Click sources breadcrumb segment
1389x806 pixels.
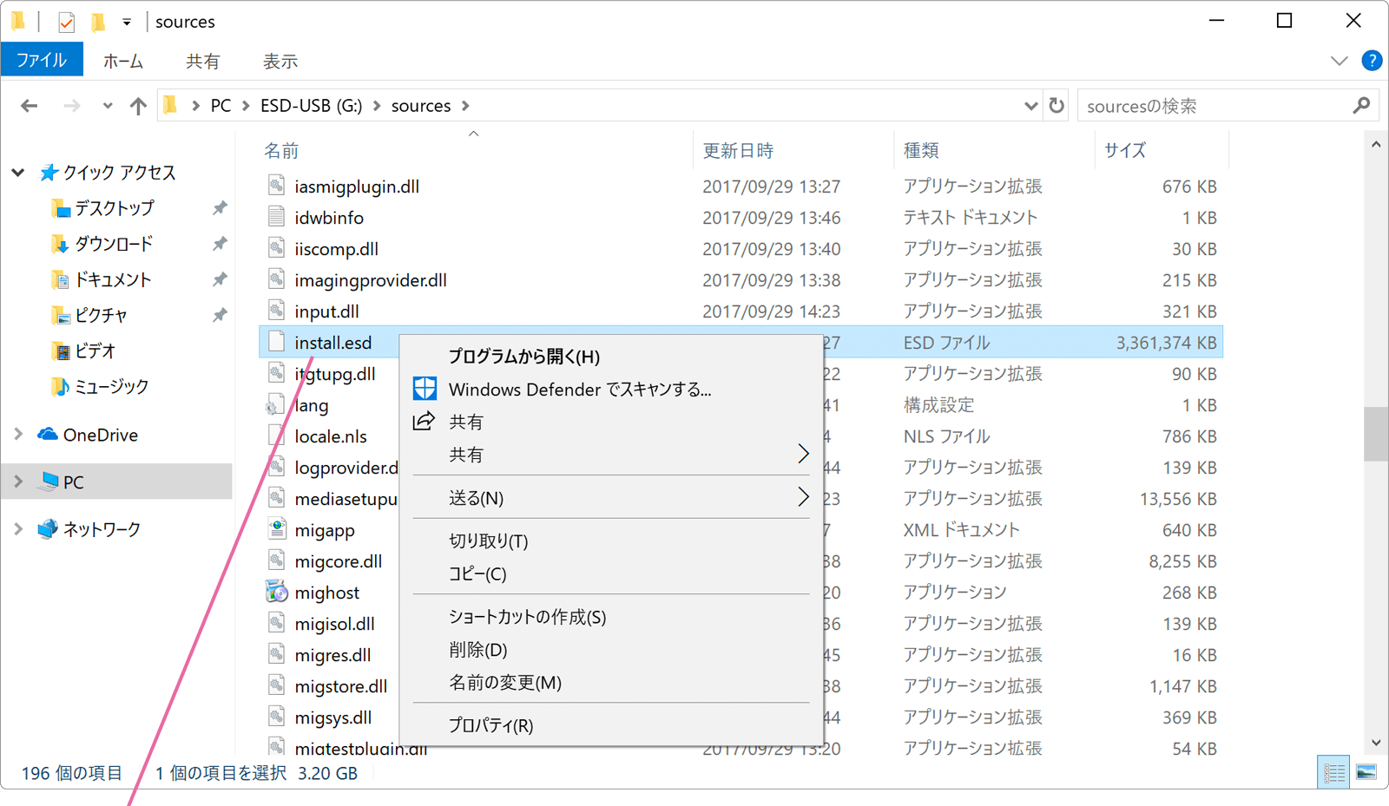point(421,106)
